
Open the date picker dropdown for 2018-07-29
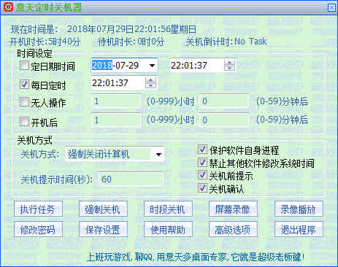point(153,66)
